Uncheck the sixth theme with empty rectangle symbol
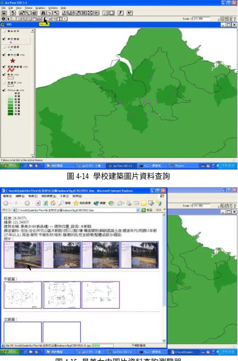 (4, 75)
